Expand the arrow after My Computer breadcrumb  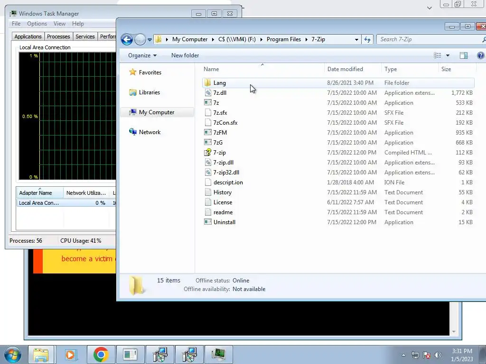[x=213, y=39]
